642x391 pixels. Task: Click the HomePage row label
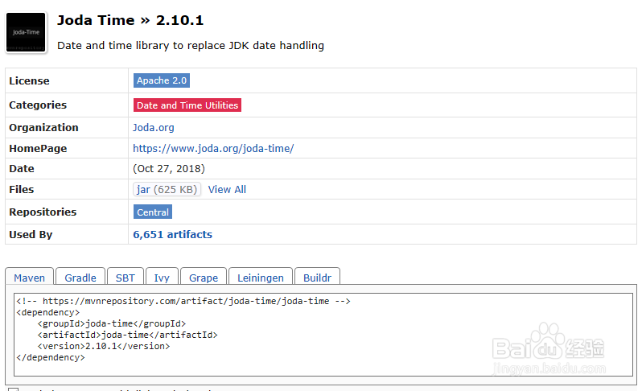pyautogui.click(x=38, y=149)
